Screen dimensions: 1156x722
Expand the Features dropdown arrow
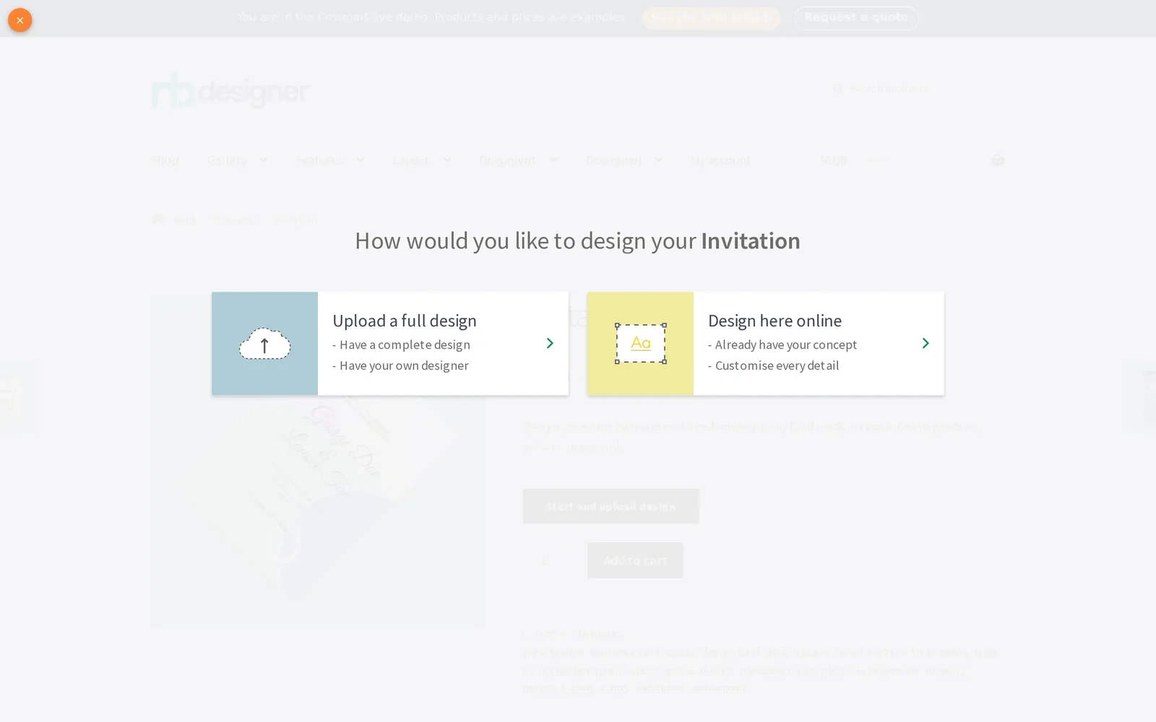coord(360,160)
